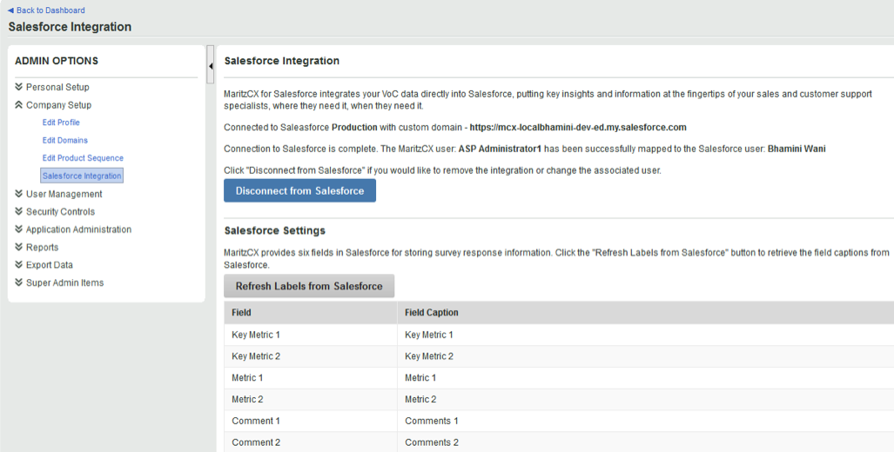Open the Edit Domains link

coord(65,140)
